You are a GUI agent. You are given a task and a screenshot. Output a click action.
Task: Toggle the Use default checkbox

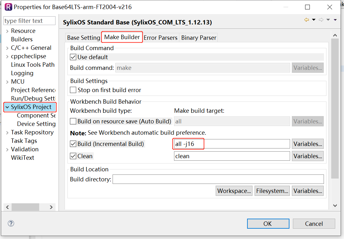pos(73,57)
